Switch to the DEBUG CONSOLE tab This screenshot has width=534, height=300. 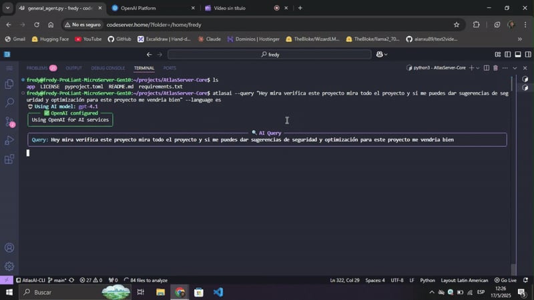[108, 68]
